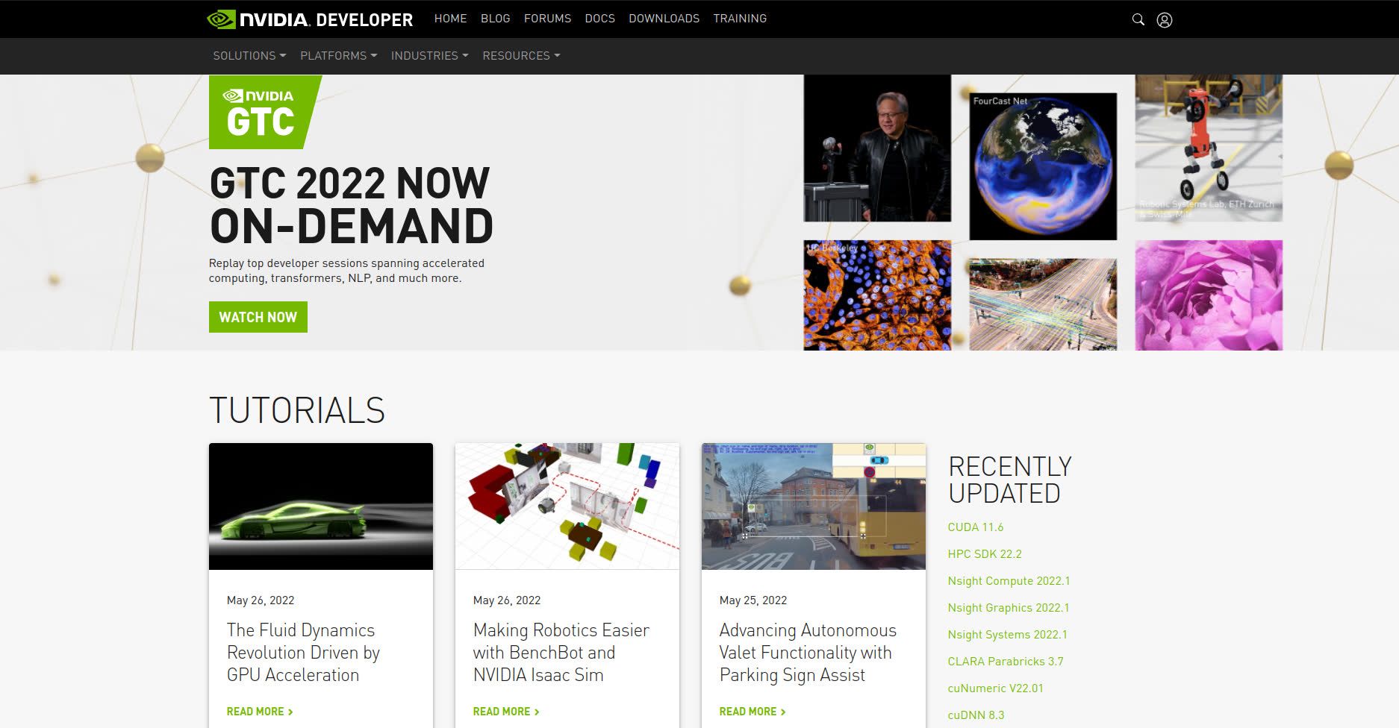Image resolution: width=1399 pixels, height=728 pixels.
Task: Expand the Platforms dropdown menu
Action: pyautogui.click(x=338, y=56)
